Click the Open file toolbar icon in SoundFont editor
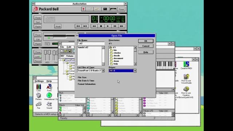The height and width of the screenshot is (131, 233). pos(66,51)
